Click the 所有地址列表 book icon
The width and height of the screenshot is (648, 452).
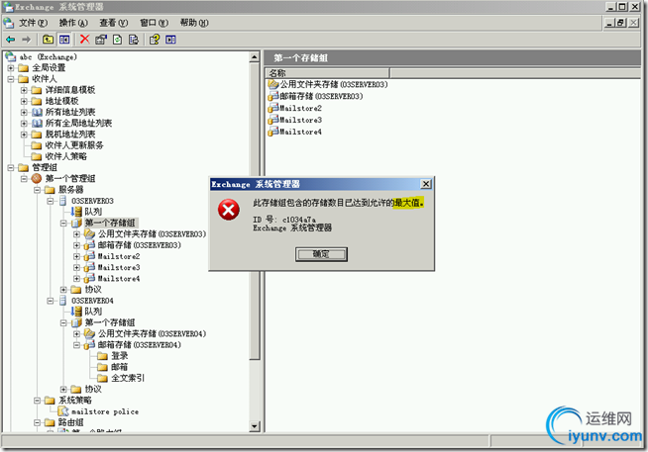(x=37, y=112)
